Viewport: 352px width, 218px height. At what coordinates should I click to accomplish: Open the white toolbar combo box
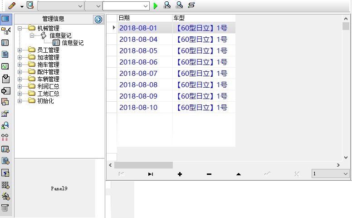click(126, 6)
